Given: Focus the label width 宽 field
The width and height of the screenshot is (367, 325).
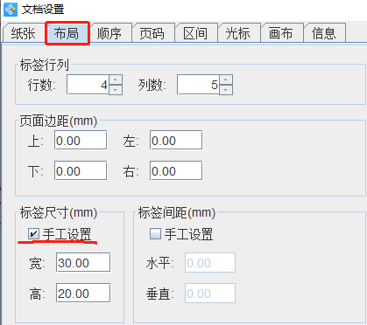Looking at the screenshot, I should 83,263.
